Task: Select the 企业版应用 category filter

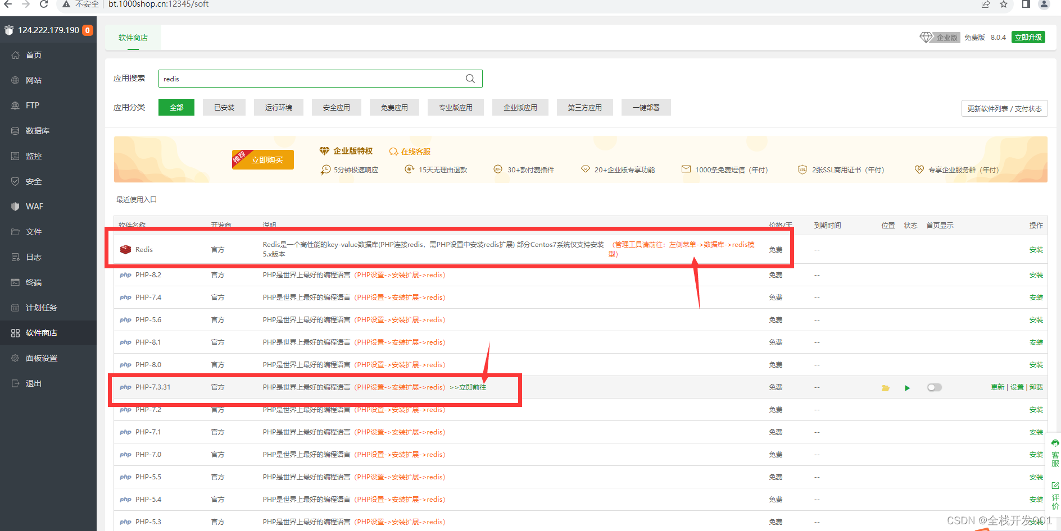Action: (520, 107)
